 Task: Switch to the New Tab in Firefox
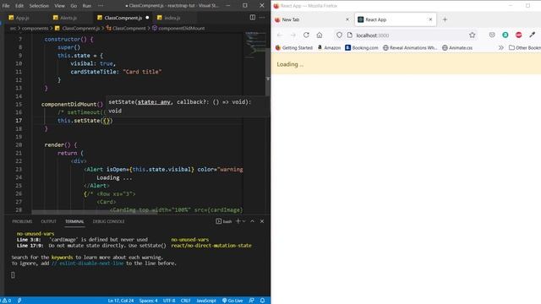(x=312, y=19)
